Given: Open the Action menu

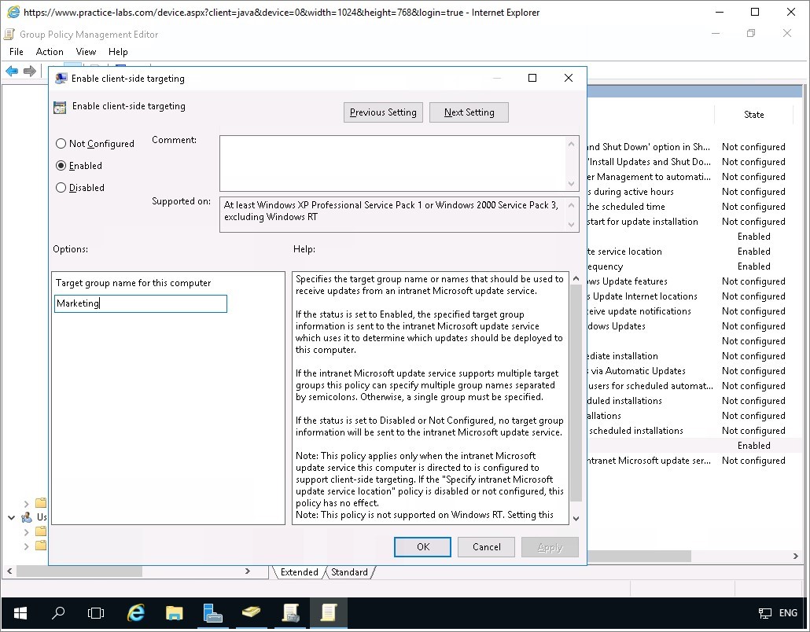Looking at the screenshot, I should tap(50, 52).
